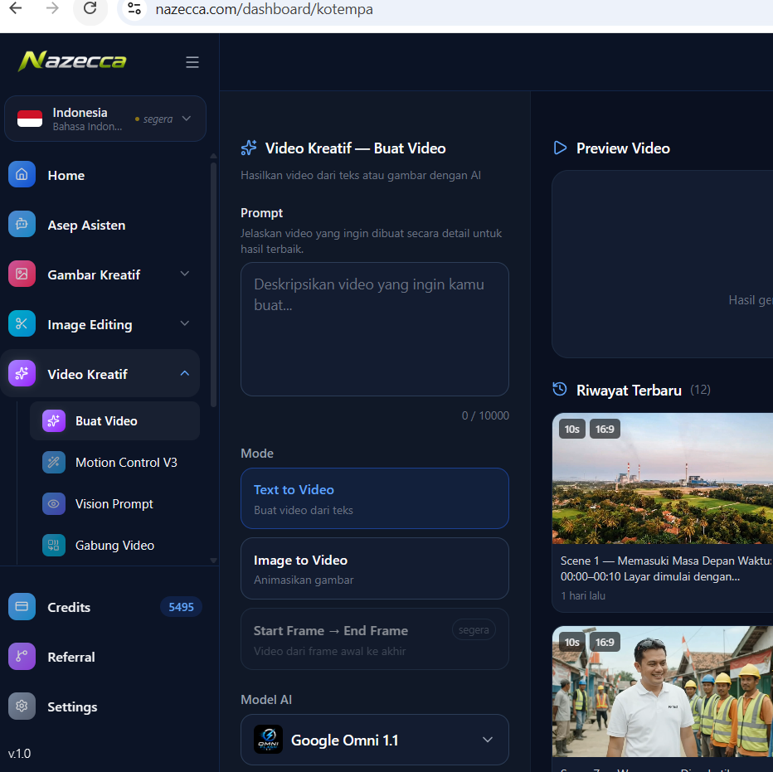This screenshot has height=772, width=773.
Task: Click the Nazecca logo
Action: coord(72,61)
